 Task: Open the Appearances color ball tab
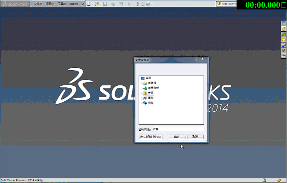pos(284,51)
